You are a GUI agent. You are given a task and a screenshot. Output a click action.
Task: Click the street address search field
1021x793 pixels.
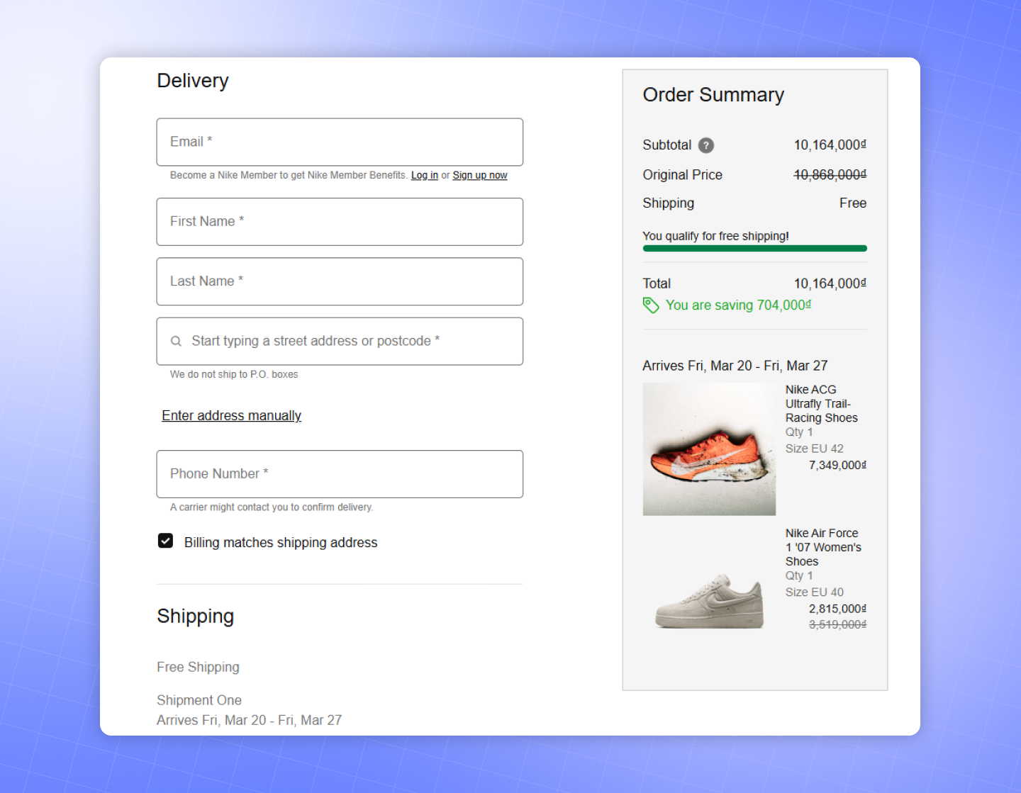tap(340, 341)
